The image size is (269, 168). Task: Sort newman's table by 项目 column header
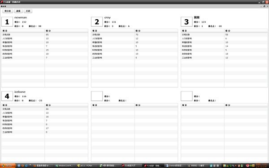23,31
